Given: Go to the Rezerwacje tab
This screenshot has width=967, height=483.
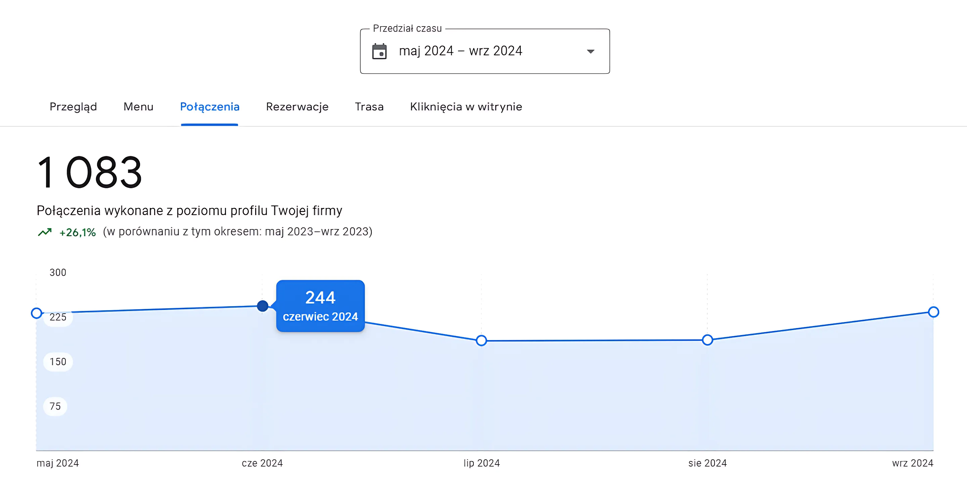Looking at the screenshot, I should (x=297, y=107).
